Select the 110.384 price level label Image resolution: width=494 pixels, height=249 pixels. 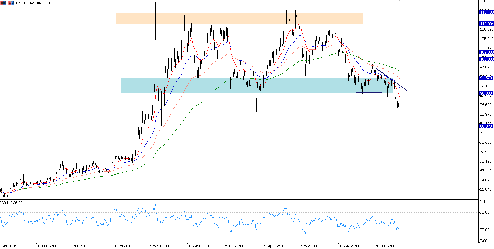pos(487,24)
